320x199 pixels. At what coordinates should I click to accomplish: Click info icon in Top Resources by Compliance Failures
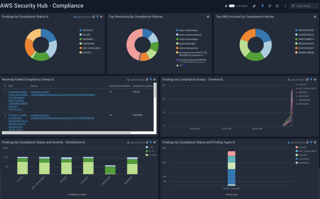[x=208, y=17]
